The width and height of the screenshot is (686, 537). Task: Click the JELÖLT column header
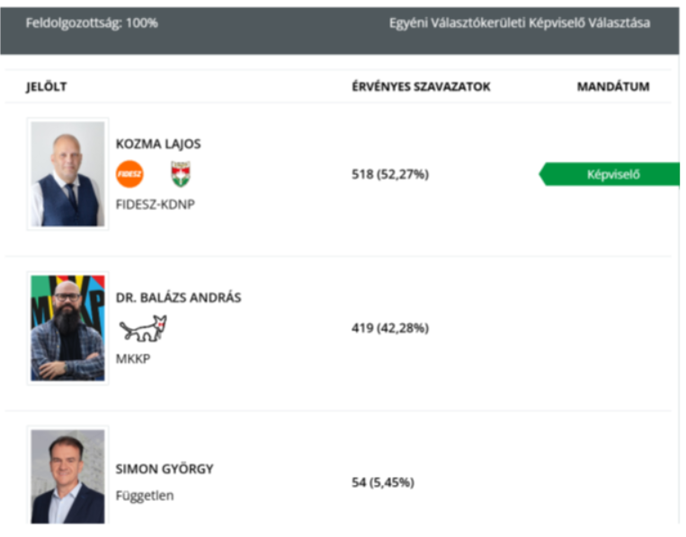click(47, 86)
